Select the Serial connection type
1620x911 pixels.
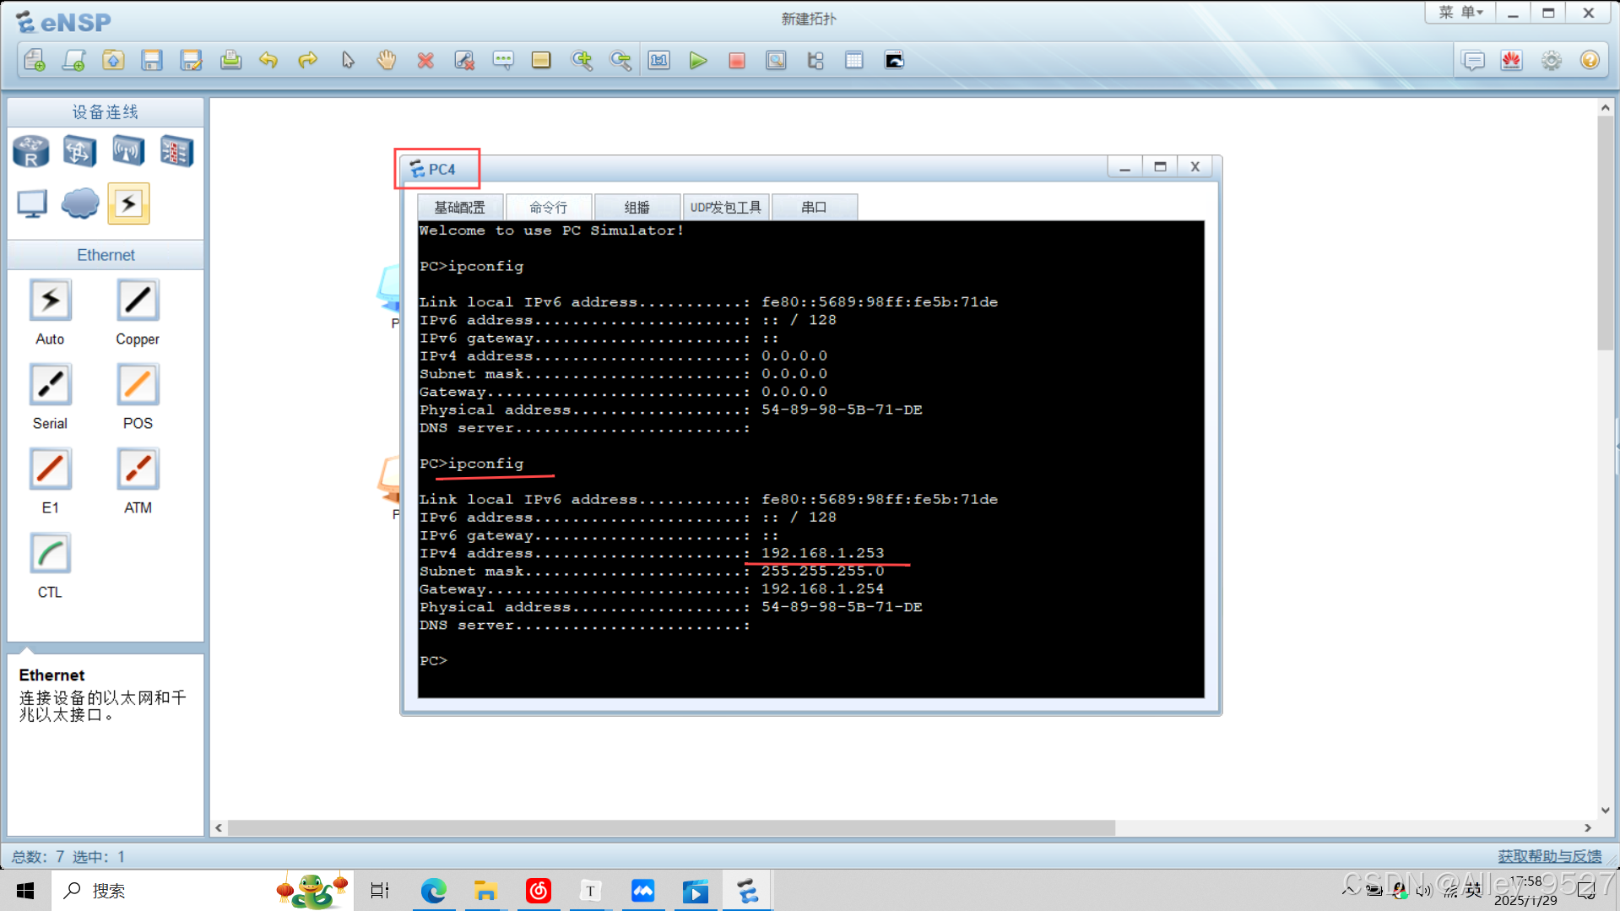[50, 384]
